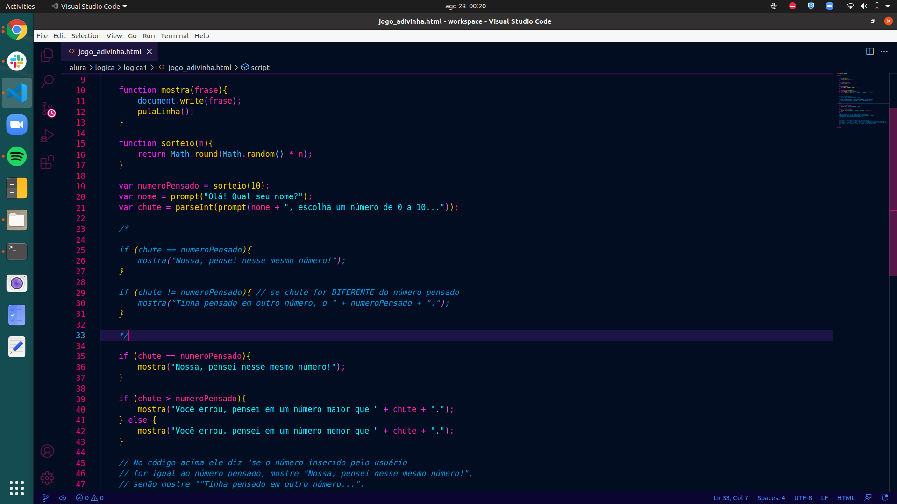The width and height of the screenshot is (897, 504).
Task: Change language mode HTML
Action: tap(846, 498)
